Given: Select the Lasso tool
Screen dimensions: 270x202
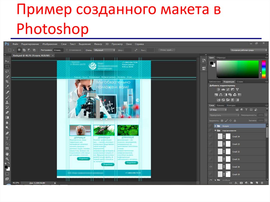Looking at the screenshot, I should pyautogui.click(x=7, y=71).
